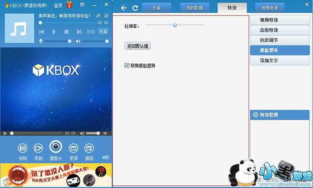Image resolution: width=313 pixels, height=188 pixels.
Task: Toggle 原唱 original vocals
Action: 91,32
